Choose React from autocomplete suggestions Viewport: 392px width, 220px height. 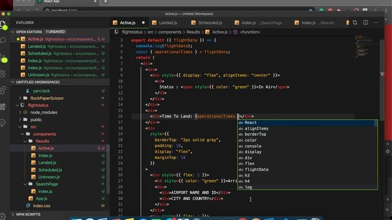pyautogui.click(x=307, y=122)
